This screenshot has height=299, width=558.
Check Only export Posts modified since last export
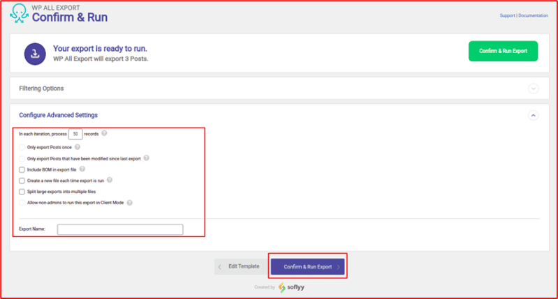[x=22, y=159]
